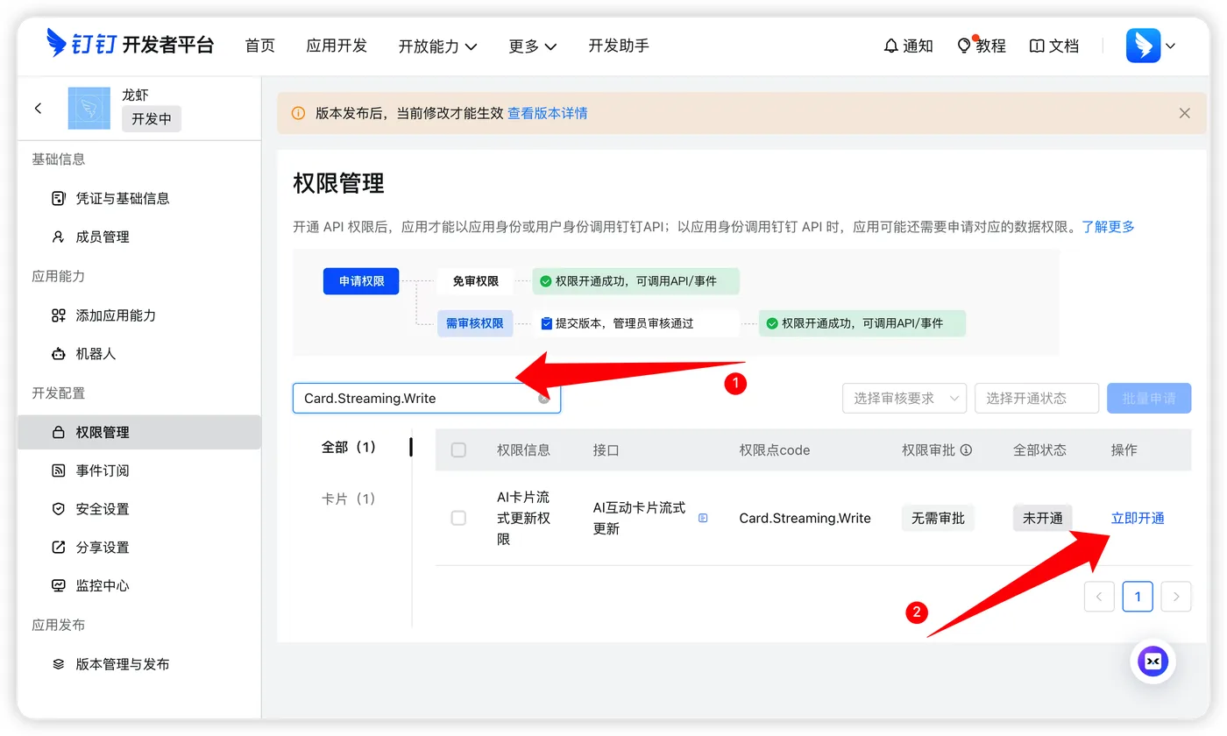Click the info icon beside 权限审批

pos(967,449)
